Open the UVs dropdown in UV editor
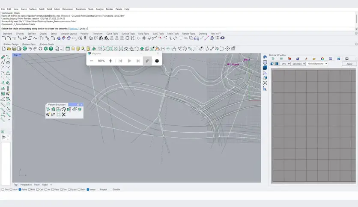The height and width of the screenshot is (207, 358). 285,64
